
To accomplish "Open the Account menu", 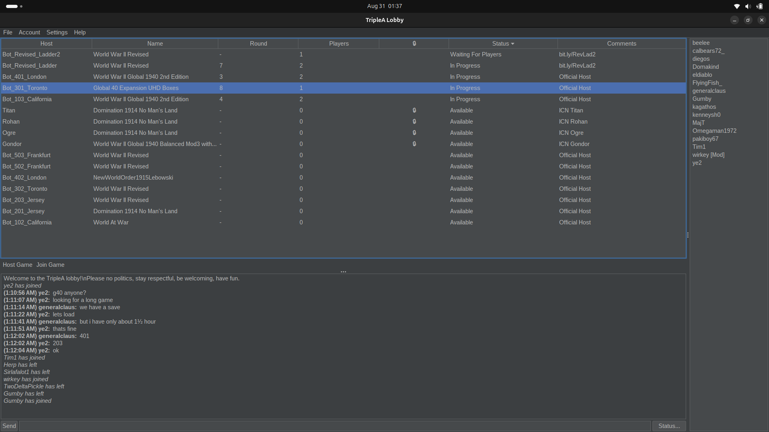I will pos(29,32).
